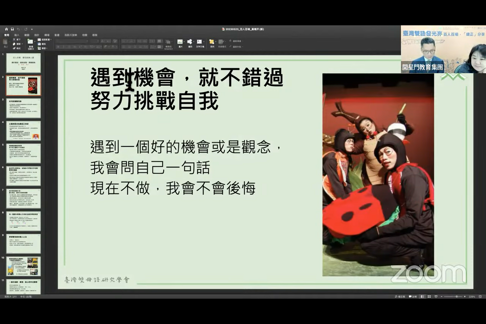486x324 pixels.
Task: Save the presentation with disk icon
Action: [x=12, y=29]
